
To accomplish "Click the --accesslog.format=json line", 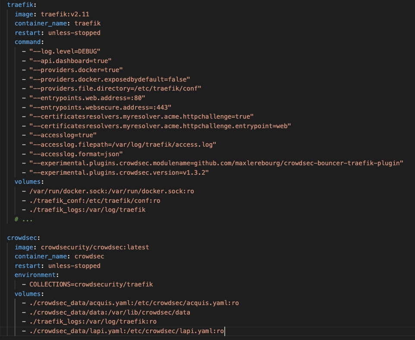I will [x=72, y=154].
